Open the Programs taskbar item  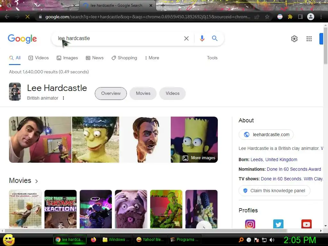point(184,240)
